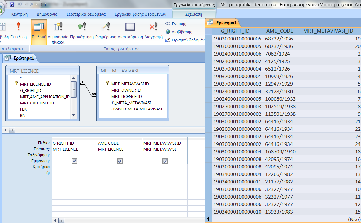
Task: Expand the Undo history dropdown arrow
Action: tap(25, 4)
